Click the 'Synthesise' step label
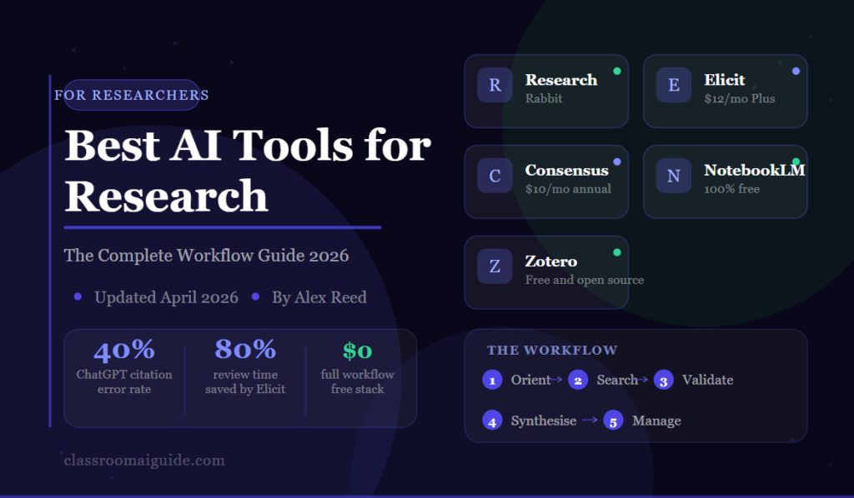Viewport: 854px width, 498px height. (544, 421)
